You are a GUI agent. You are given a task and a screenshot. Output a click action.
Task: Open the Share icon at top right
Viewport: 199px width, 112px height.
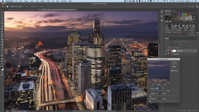197,7
